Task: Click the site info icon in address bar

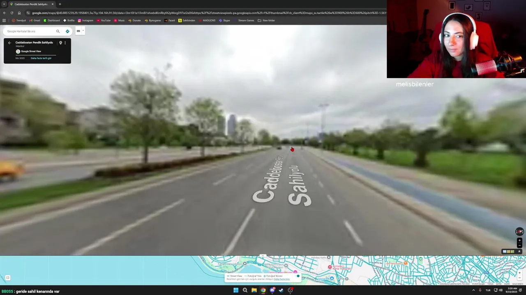Action: click(x=28, y=13)
